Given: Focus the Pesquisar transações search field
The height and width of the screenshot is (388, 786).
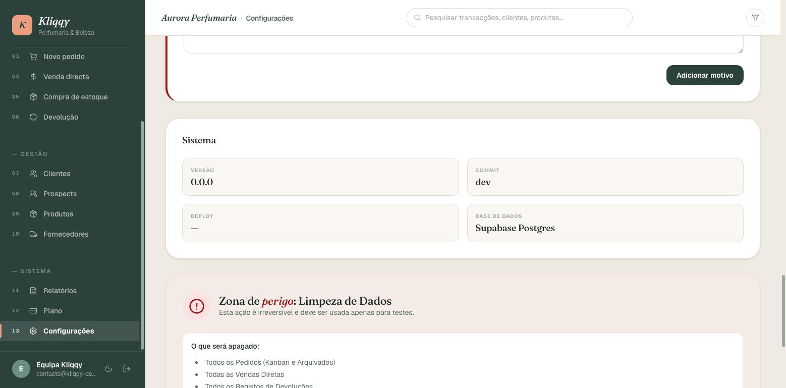Looking at the screenshot, I should [x=520, y=18].
